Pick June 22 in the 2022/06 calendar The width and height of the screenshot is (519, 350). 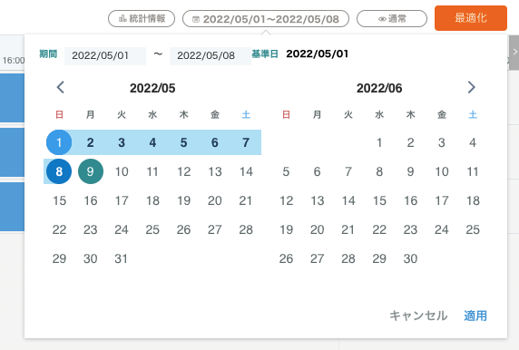379,229
